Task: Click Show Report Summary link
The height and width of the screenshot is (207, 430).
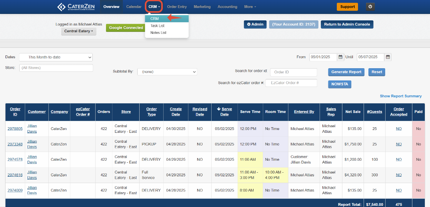Action: tap(401, 96)
